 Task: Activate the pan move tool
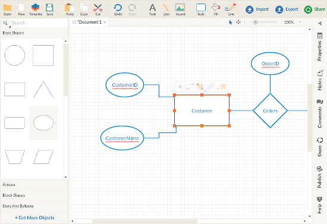[238, 22]
